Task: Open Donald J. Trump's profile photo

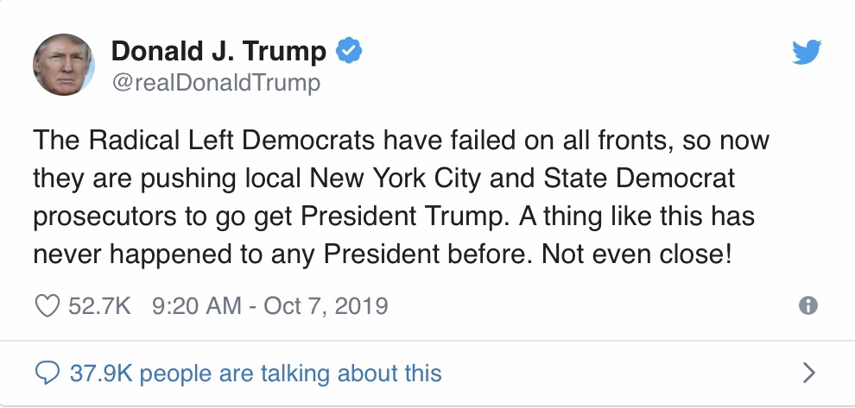Action: [x=64, y=65]
